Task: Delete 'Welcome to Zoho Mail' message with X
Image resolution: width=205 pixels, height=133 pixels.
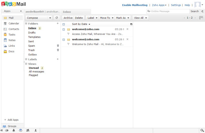Action: (127, 39)
